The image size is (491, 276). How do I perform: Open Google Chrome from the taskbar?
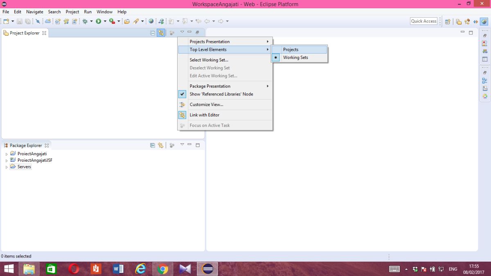pyautogui.click(x=162, y=269)
